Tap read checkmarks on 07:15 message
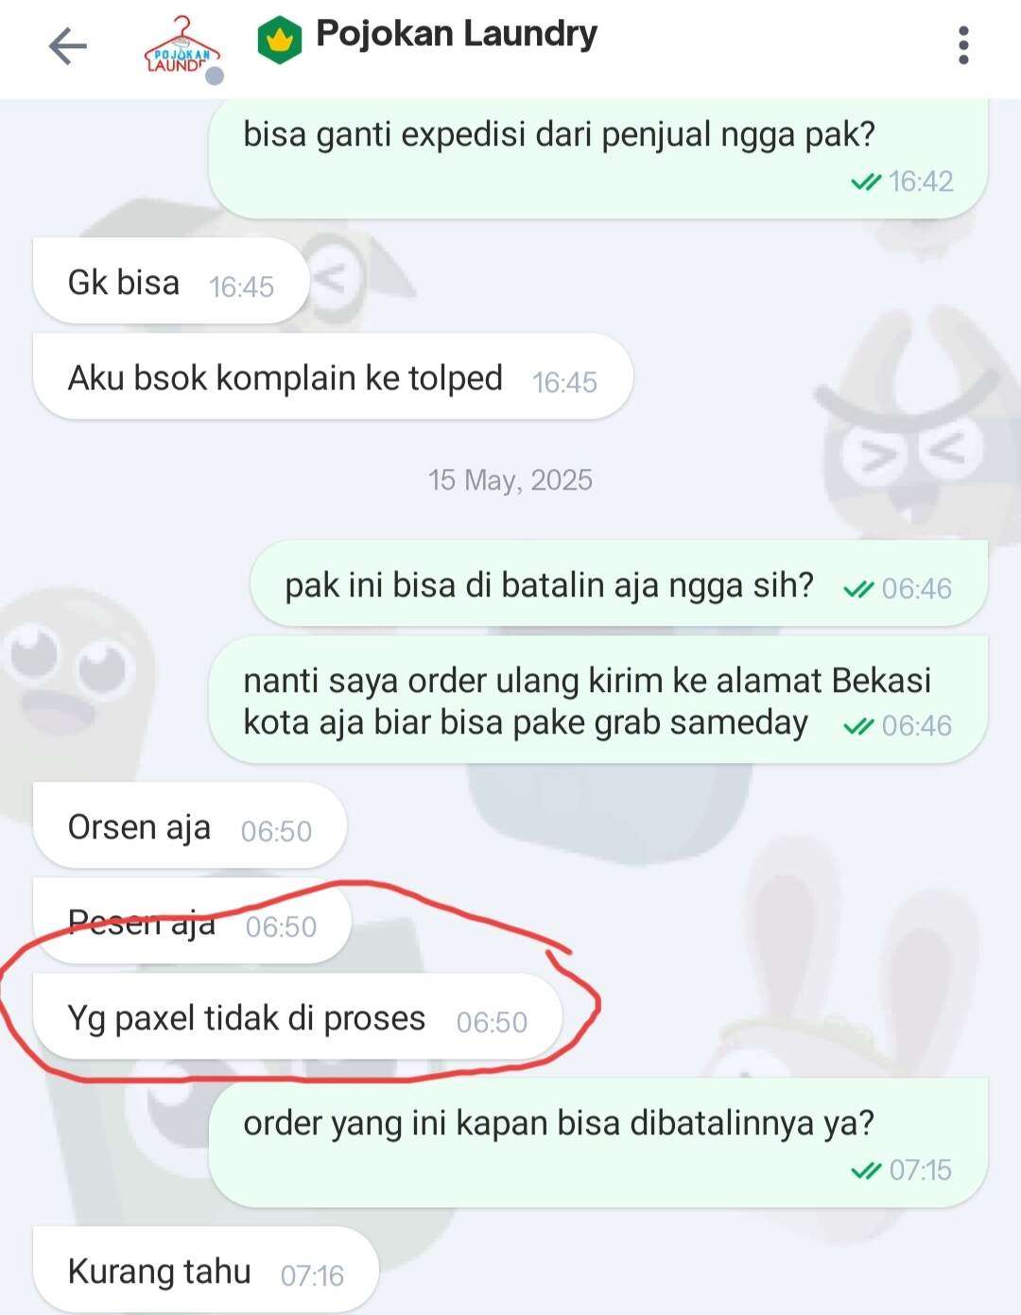This screenshot has height=1315, width=1021. [866, 1171]
